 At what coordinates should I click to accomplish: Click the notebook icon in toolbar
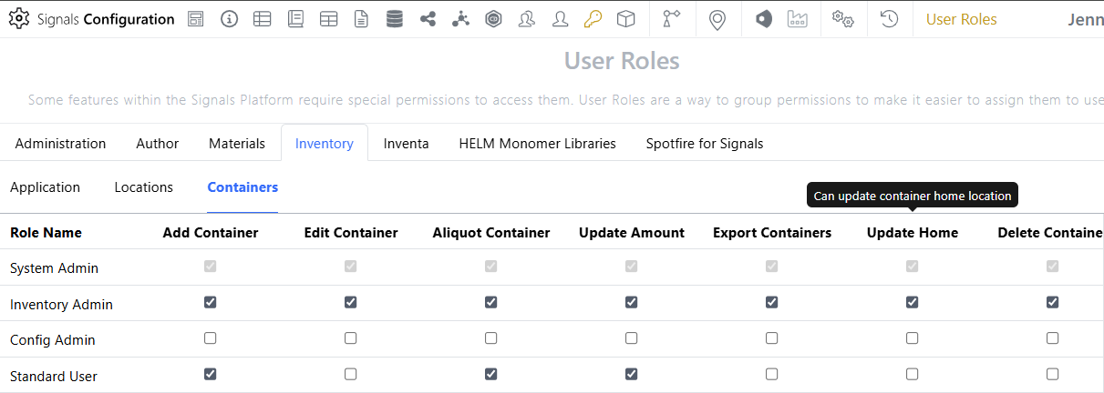point(295,19)
